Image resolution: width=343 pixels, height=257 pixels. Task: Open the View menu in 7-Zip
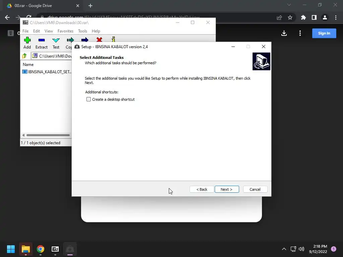click(x=49, y=31)
